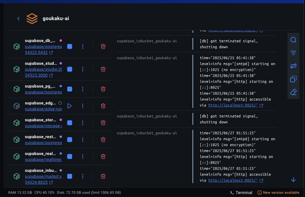Delete the supabase_edg container

pos(103,106)
